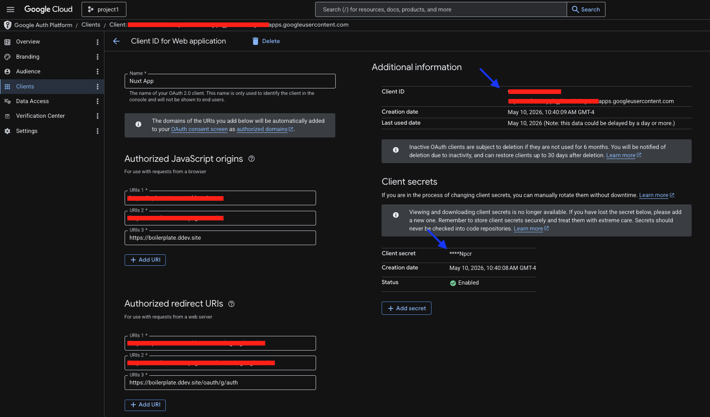Go to Google Auth Platform breadcrumb
Viewport: 710px width, 417px height.
(x=43, y=25)
